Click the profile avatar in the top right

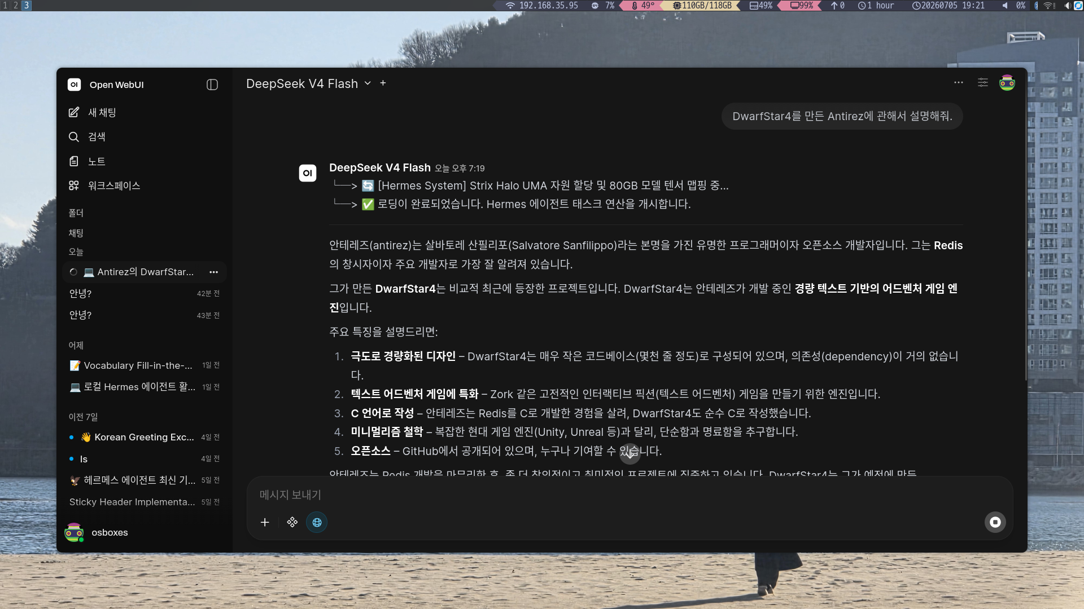tap(1007, 83)
